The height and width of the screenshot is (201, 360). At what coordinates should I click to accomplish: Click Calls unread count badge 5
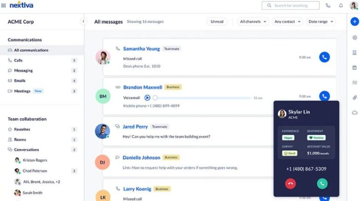(74, 61)
